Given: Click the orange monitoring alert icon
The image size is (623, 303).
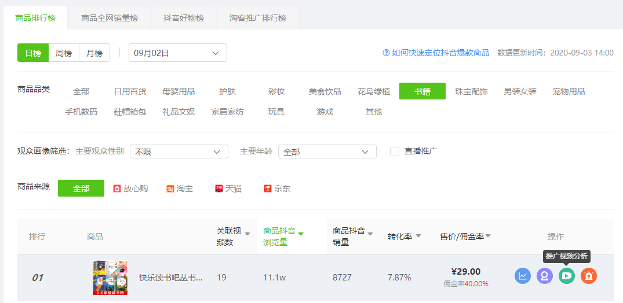Looking at the screenshot, I should point(588,276).
